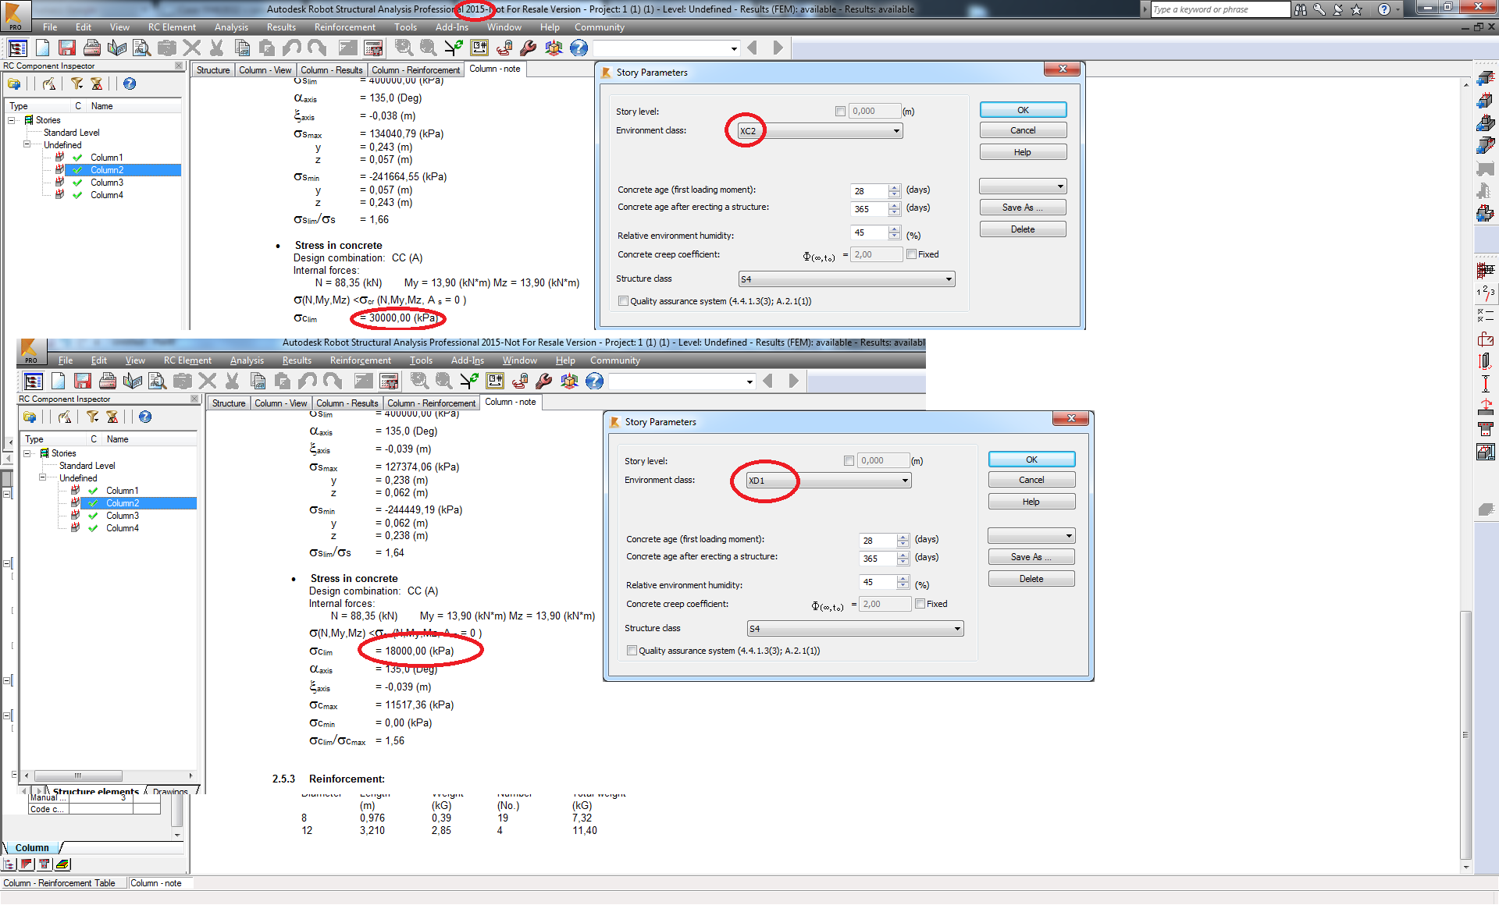Viewport: 1499px width, 905px height.
Task: Click blue help icon in upper main toolbar
Action: (579, 48)
